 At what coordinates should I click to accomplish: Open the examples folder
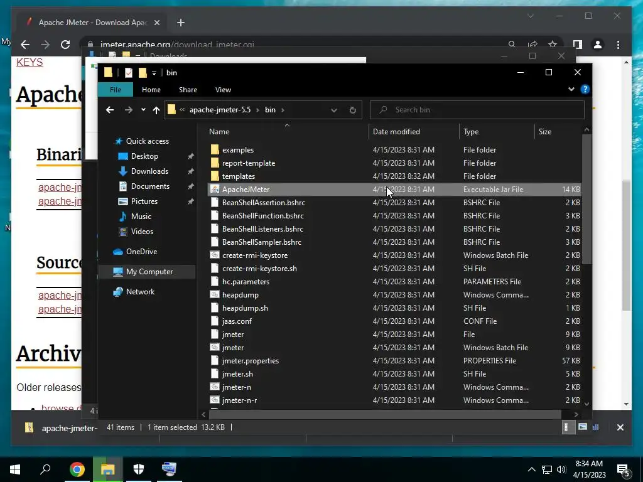point(238,150)
